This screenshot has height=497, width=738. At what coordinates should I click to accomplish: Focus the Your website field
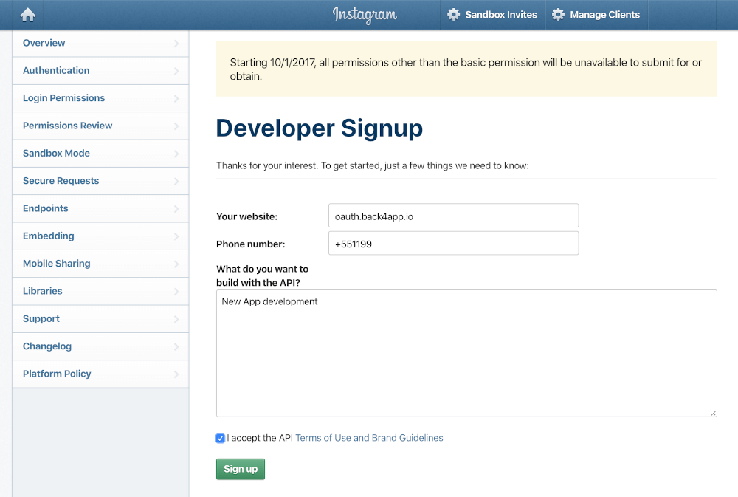coord(453,216)
